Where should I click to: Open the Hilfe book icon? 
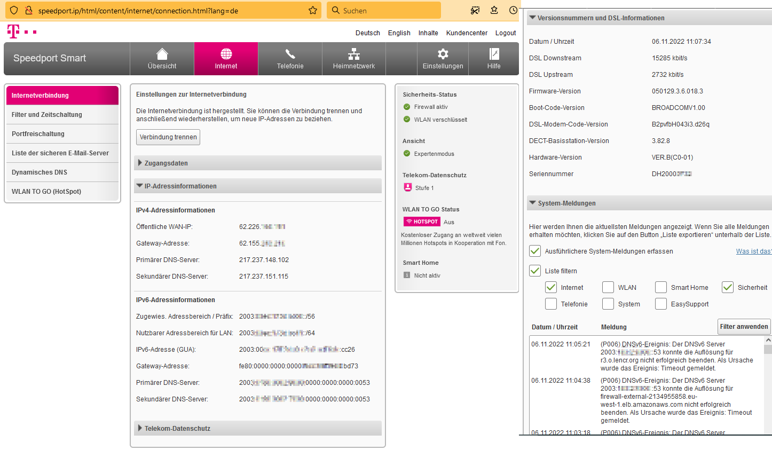[x=494, y=54]
